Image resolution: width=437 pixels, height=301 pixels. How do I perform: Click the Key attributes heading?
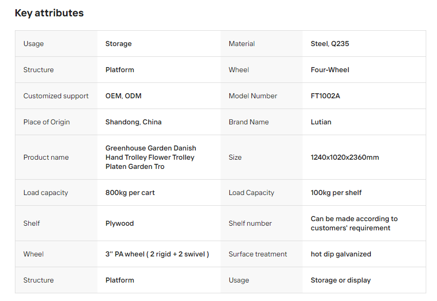coord(49,13)
